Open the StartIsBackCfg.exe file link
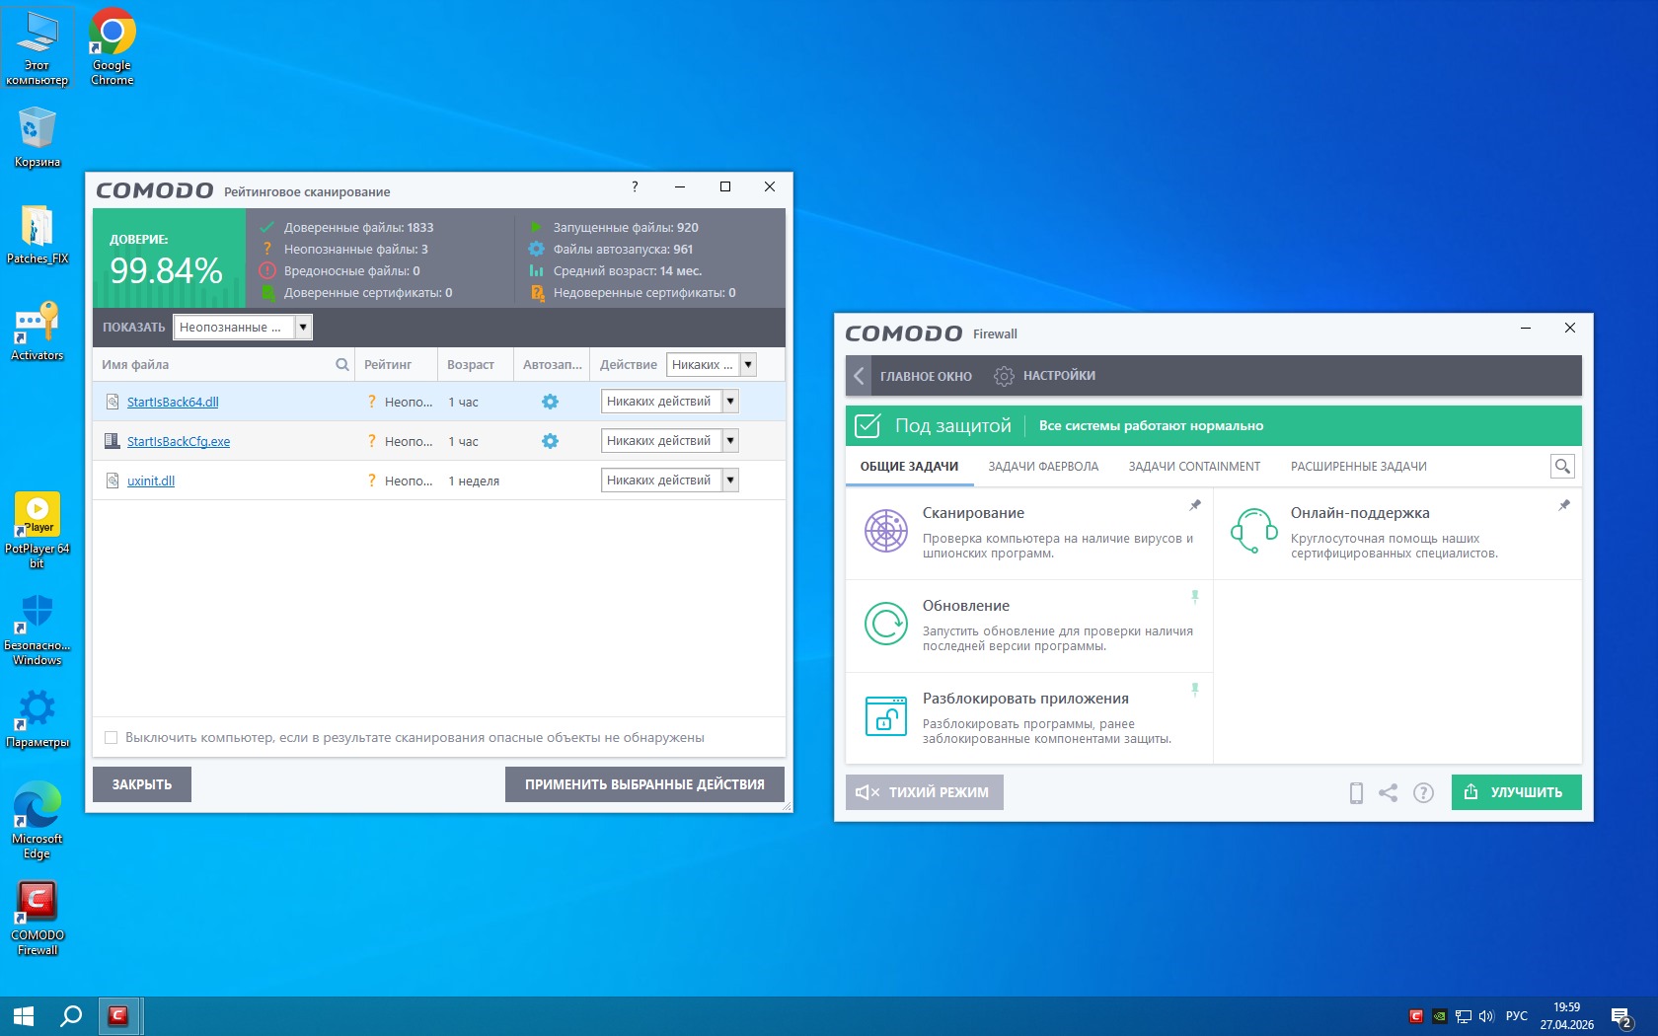 pos(179,442)
